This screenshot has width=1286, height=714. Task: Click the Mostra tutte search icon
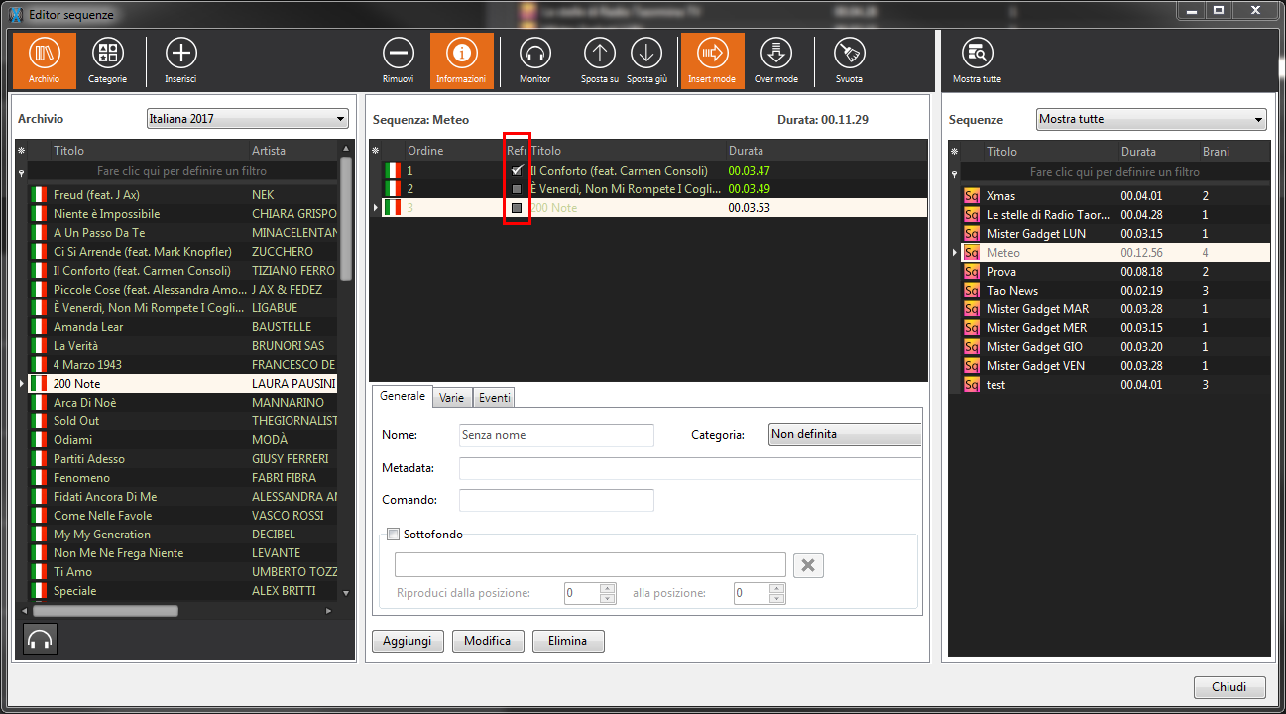pos(977,60)
